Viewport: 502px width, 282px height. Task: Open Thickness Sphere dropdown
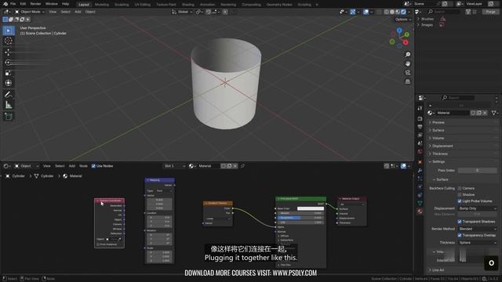click(x=477, y=243)
